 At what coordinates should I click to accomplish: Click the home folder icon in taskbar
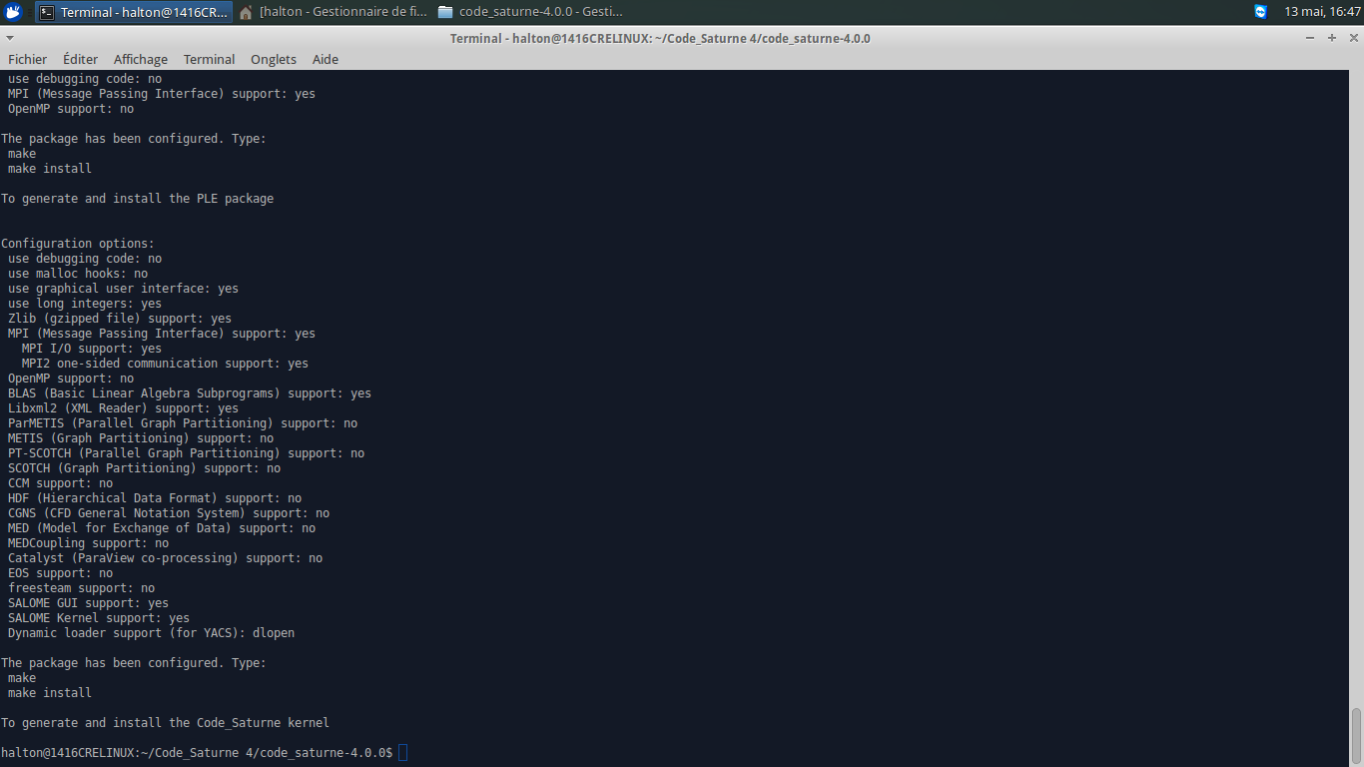(246, 12)
